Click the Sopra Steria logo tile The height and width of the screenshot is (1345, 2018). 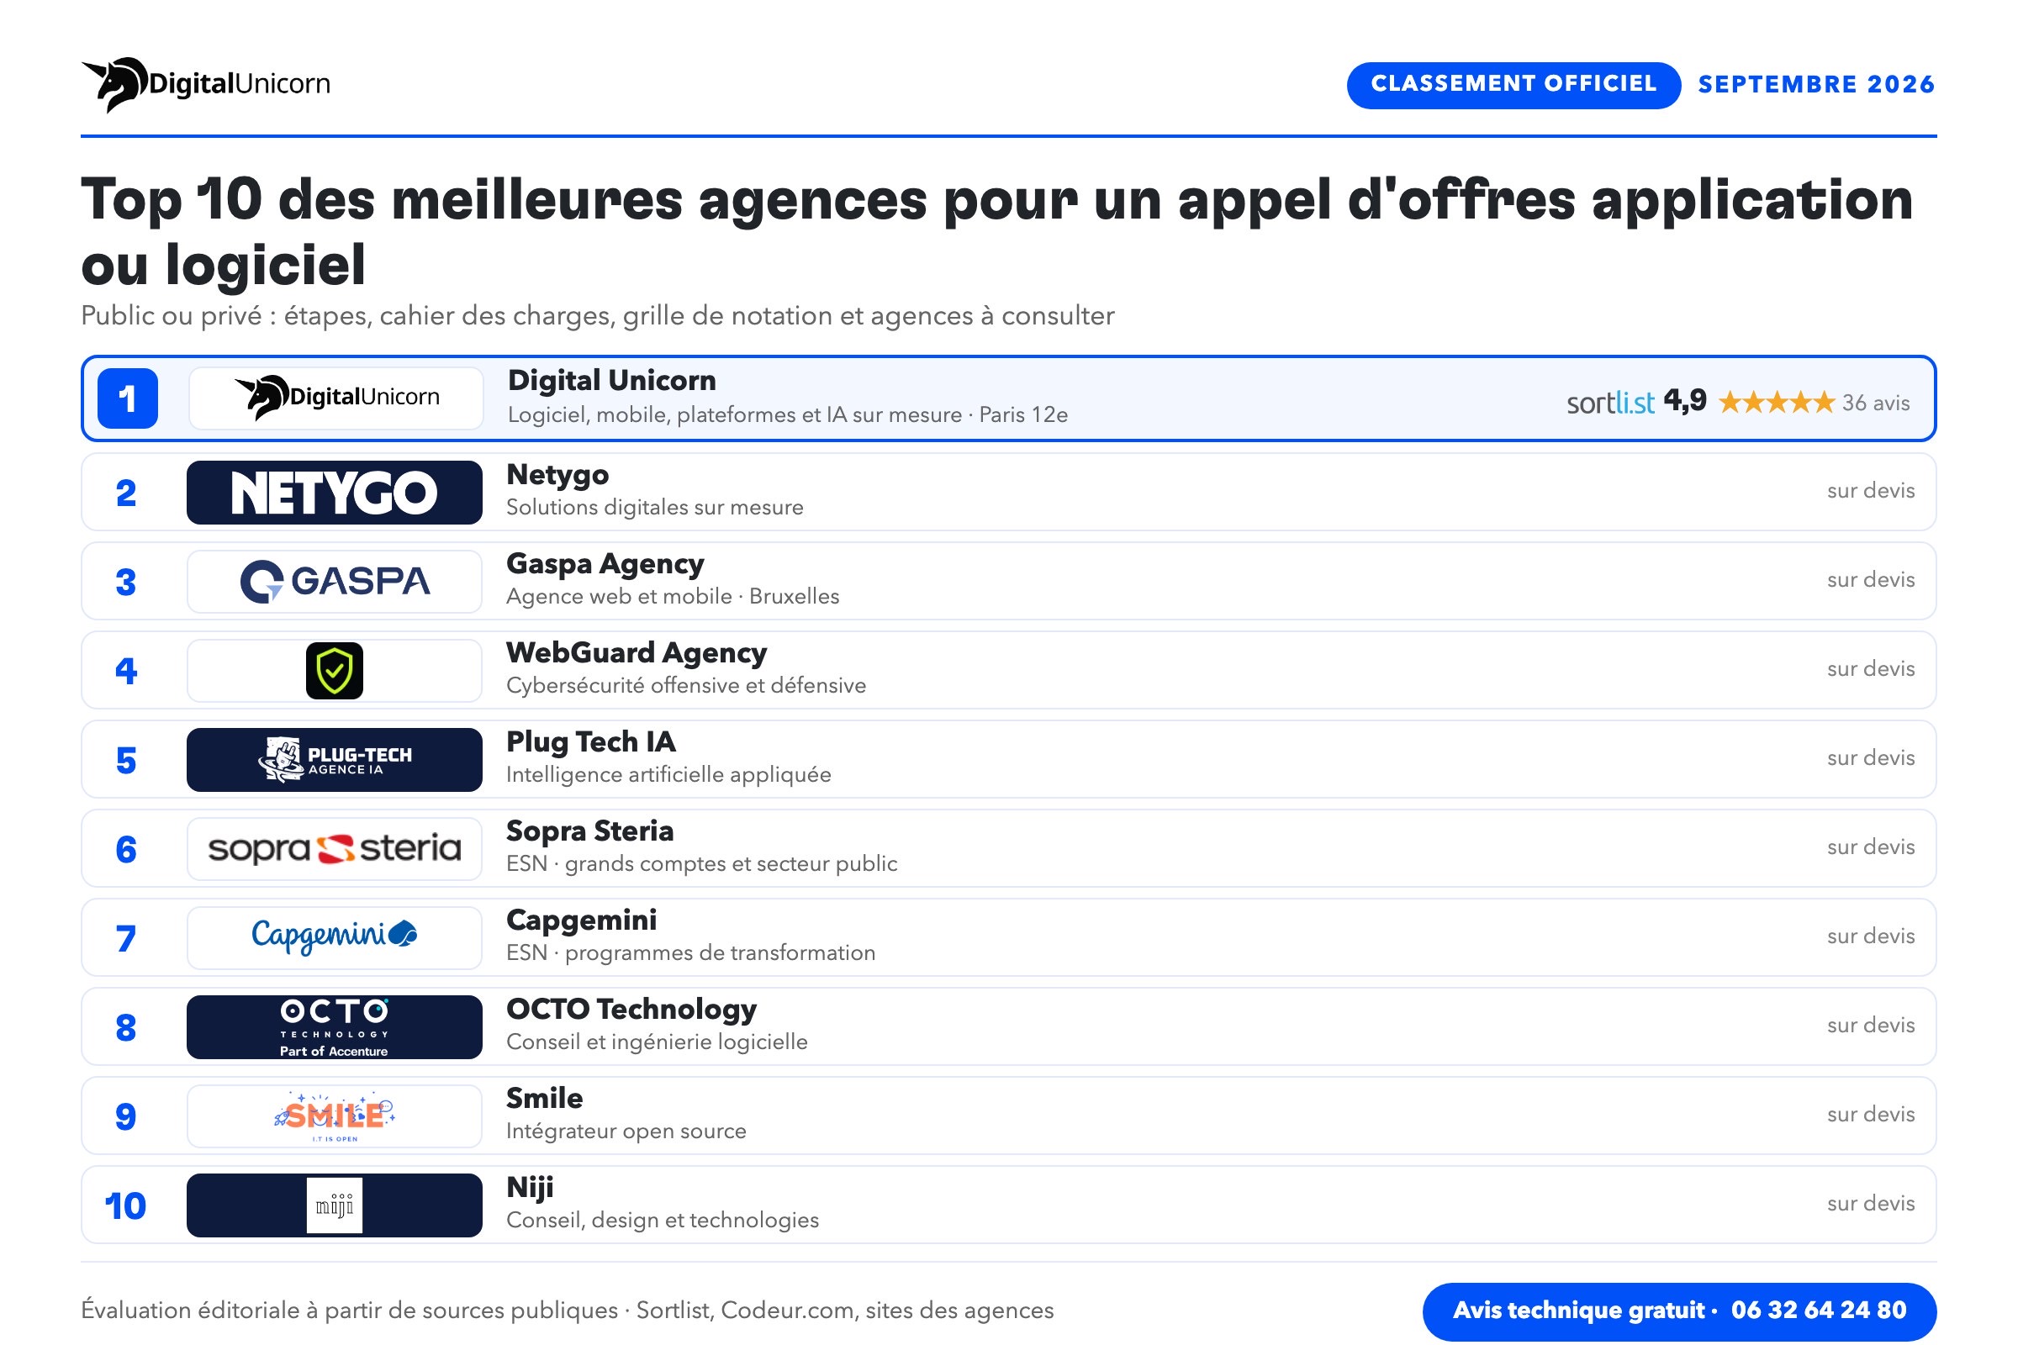335,849
